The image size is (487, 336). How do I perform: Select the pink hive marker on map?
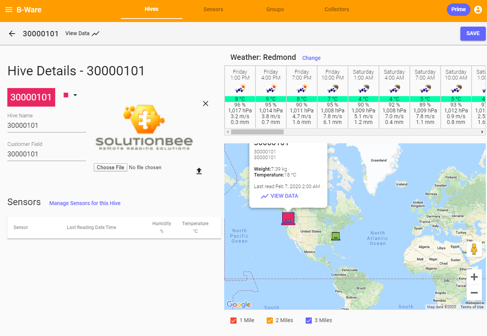coord(288,218)
